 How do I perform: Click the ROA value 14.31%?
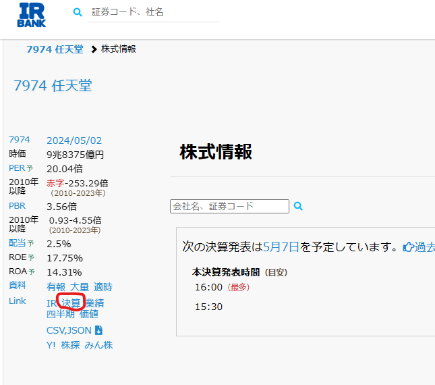(x=64, y=272)
